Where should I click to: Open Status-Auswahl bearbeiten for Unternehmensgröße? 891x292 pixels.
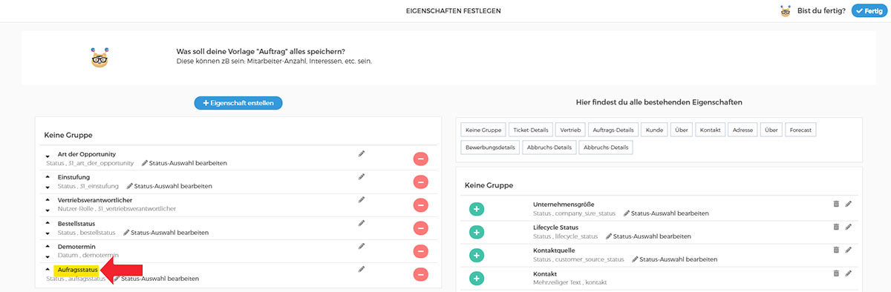tap(666, 213)
